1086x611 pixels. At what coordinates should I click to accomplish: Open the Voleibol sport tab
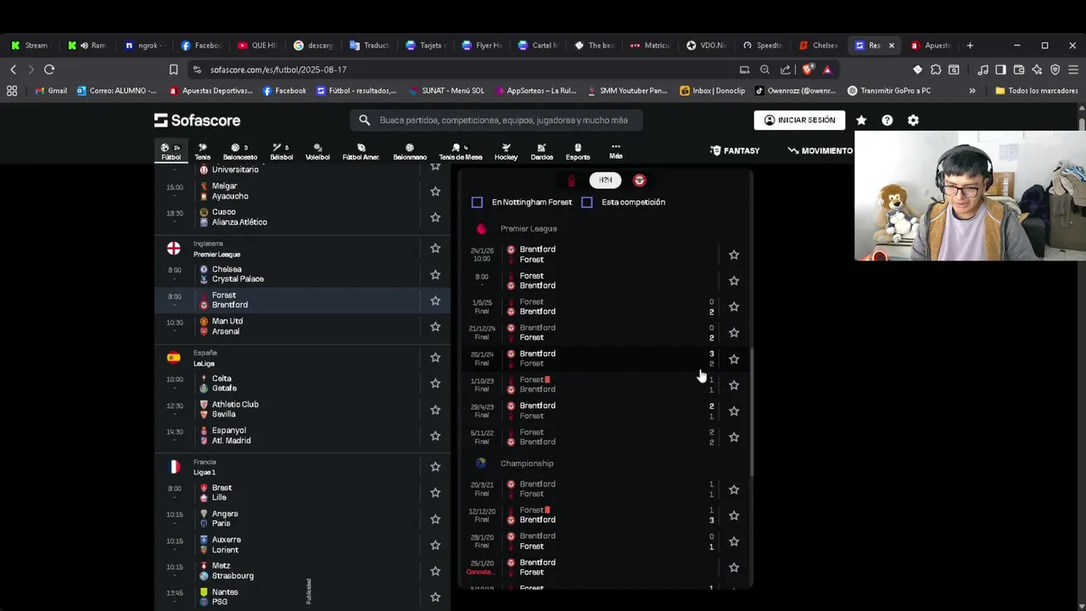point(317,152)
